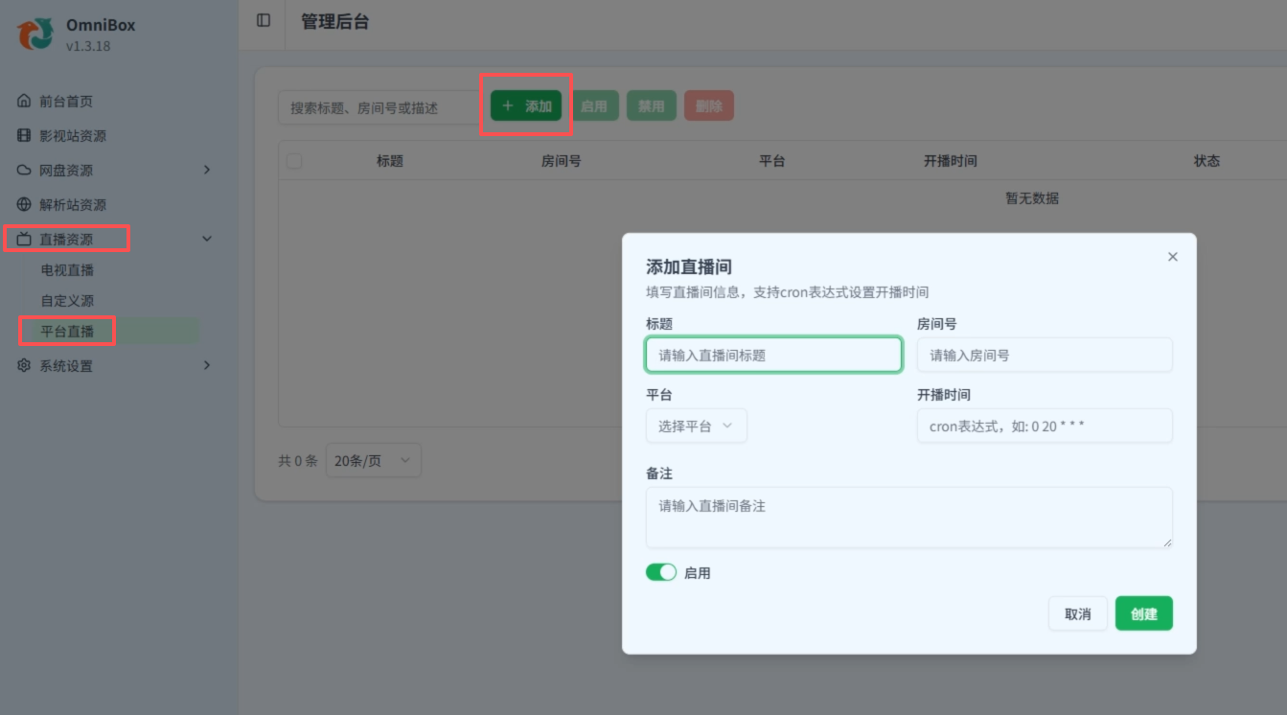The width and height of the screenshot is (1287, 715).
Task: Open the 自定义源 menu item
Action: click(x=68, y=301)
